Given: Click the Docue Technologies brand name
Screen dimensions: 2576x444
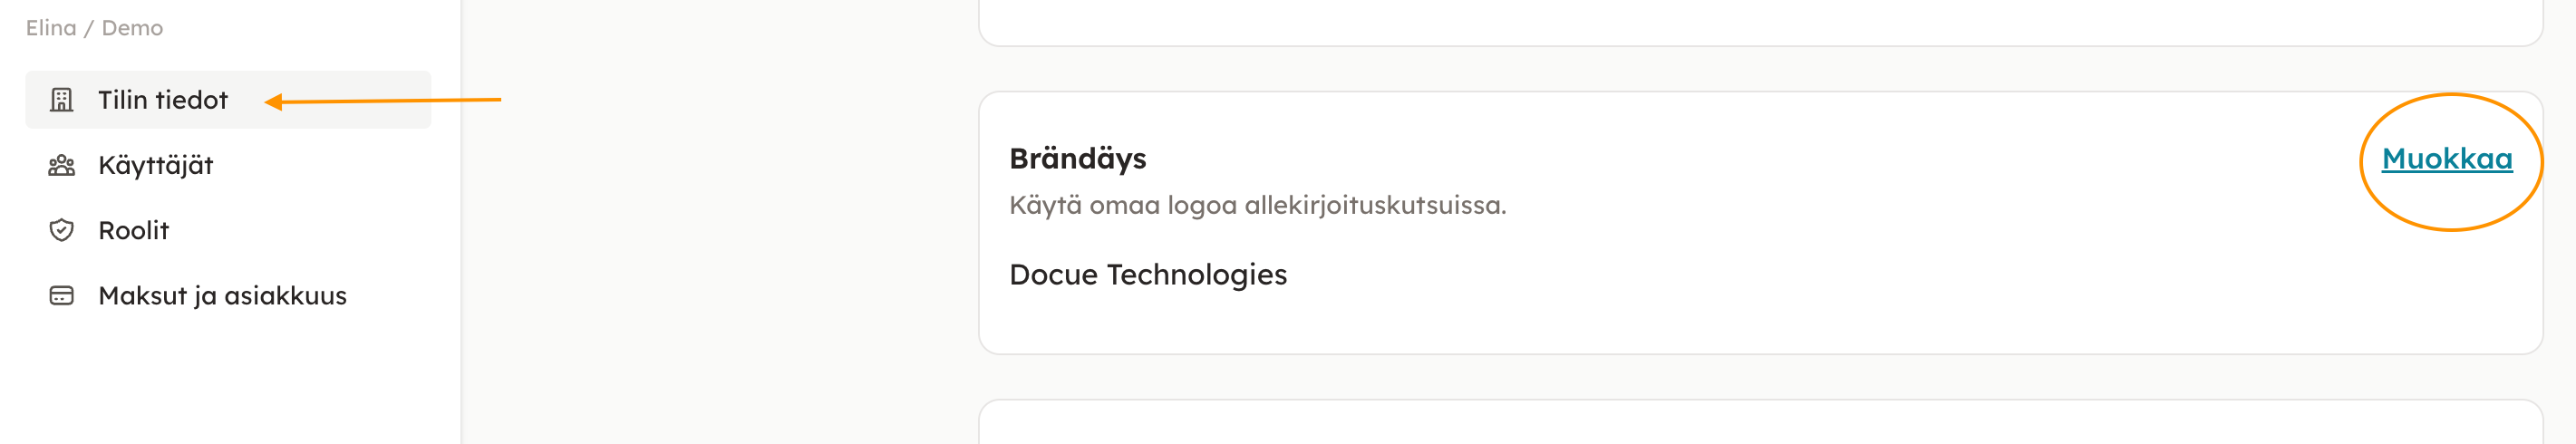Looking at the screenshot, I should click(1147, 275).
